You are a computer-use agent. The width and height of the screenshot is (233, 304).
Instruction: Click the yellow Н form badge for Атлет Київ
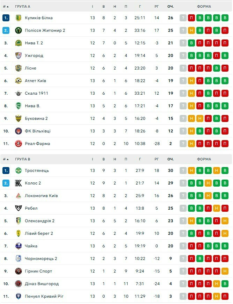[191, 81]
